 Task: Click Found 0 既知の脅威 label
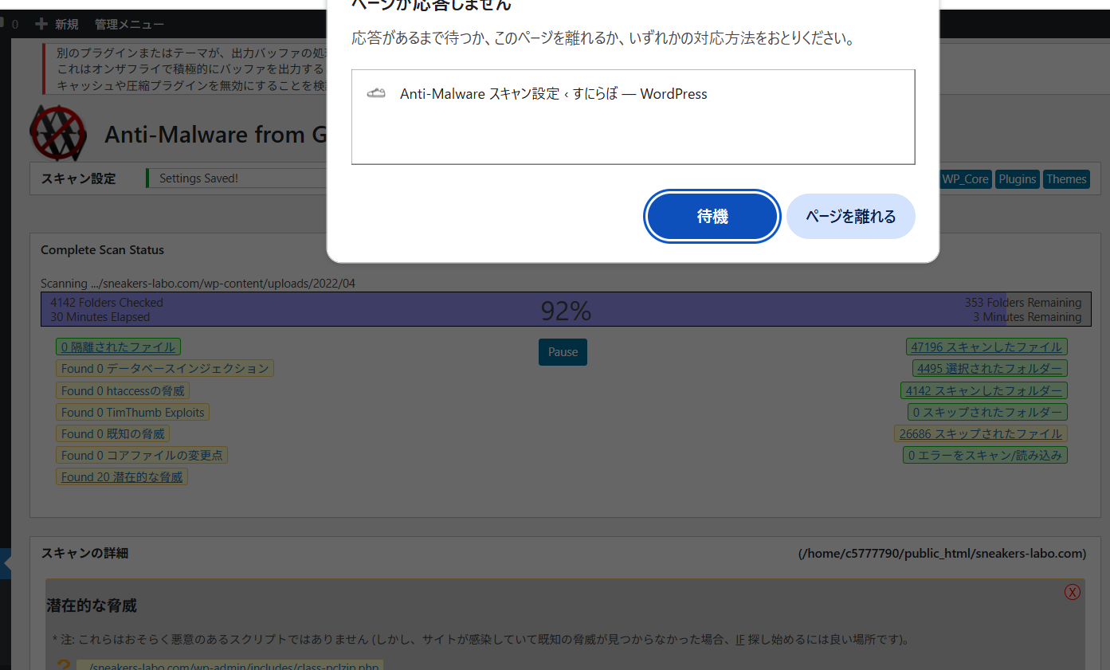coord(112,433)
